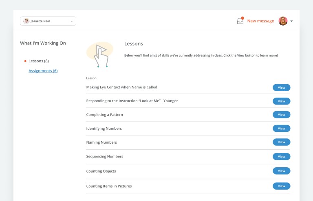This screenshot has width=313, height=201.
Task: Open the inbox message icon
Action: click(240, 21)
